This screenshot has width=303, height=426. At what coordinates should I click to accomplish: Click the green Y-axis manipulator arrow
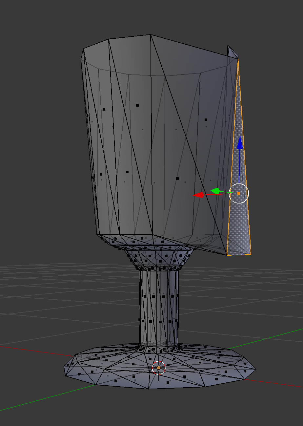[x=215, y=191]
